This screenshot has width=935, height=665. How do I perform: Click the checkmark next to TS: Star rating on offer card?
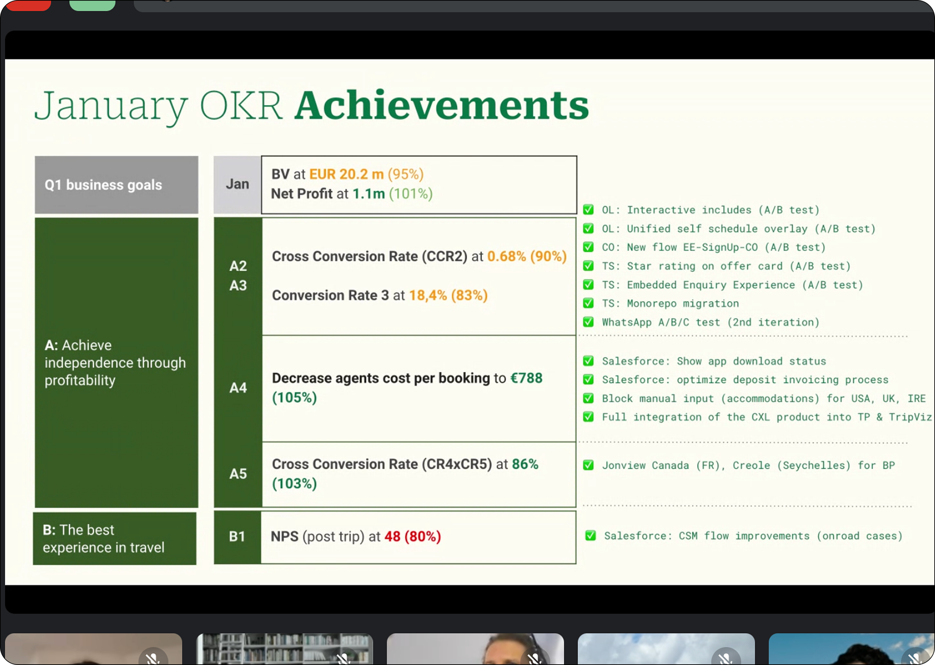click(x=588, y=266)
